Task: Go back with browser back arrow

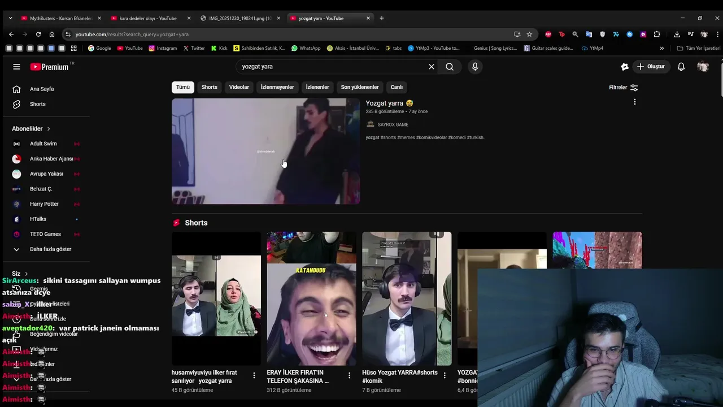Action: 11,34
